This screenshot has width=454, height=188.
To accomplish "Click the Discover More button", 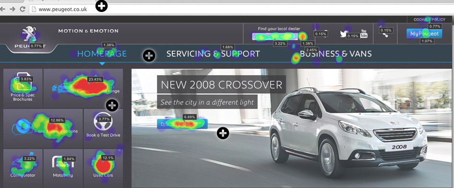I will tap(182, 124).
